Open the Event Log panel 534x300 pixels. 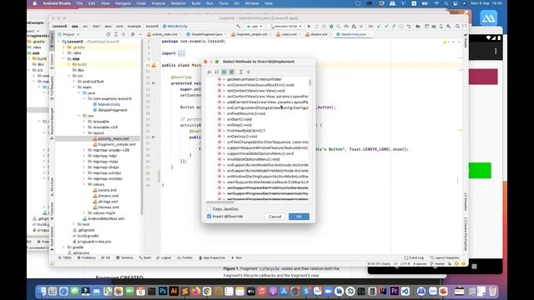[x=414, y=257]
